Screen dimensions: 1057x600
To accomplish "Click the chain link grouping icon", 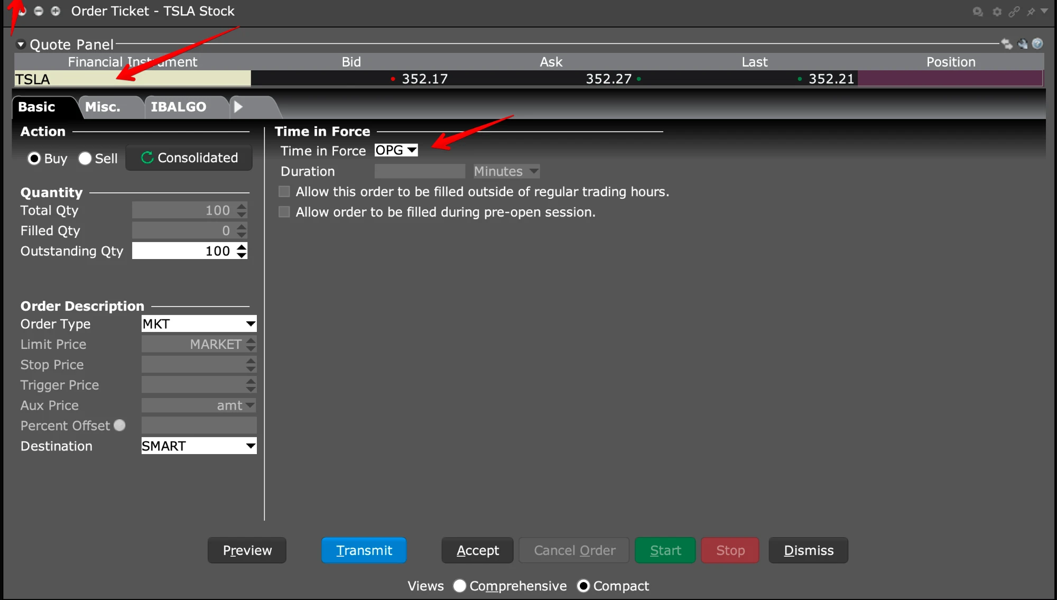I will [1014, 12].
